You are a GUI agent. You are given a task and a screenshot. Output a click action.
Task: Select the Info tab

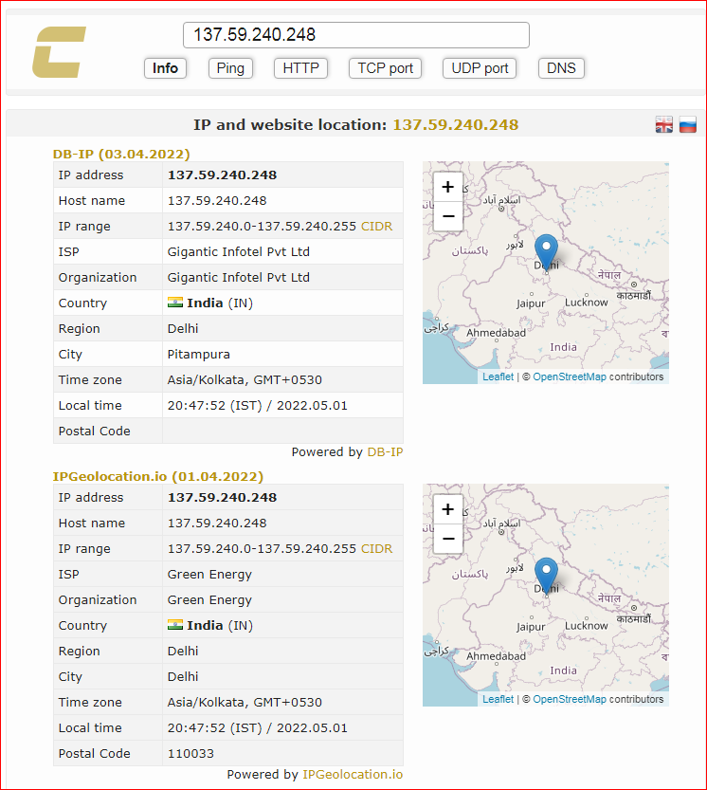tap(165, 68)
